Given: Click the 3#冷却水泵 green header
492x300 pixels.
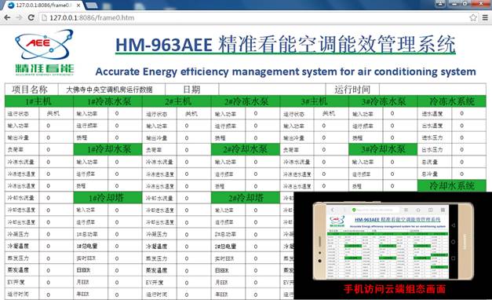Looking at the screenshot, I should coord(383,149).
